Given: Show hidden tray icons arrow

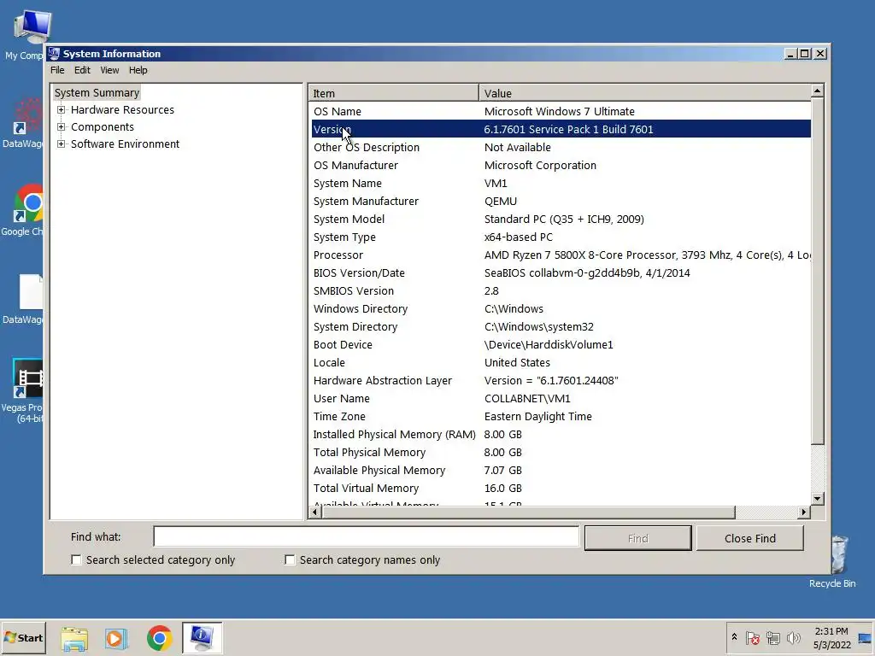Looking at the screenshot, I should click(x=734, y=637).
